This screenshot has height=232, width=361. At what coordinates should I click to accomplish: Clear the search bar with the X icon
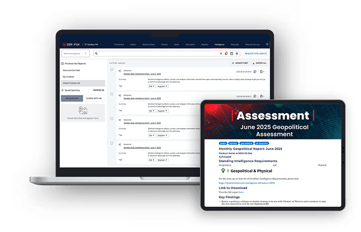(221, 54)
